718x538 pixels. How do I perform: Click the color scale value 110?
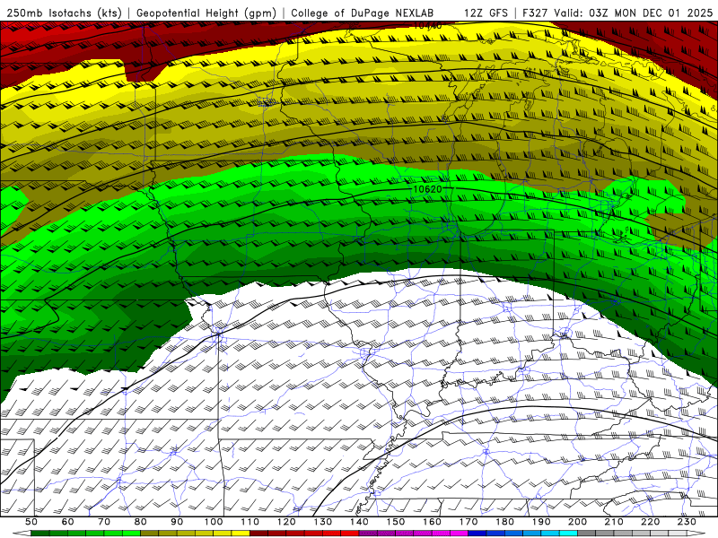pos(250,522)
